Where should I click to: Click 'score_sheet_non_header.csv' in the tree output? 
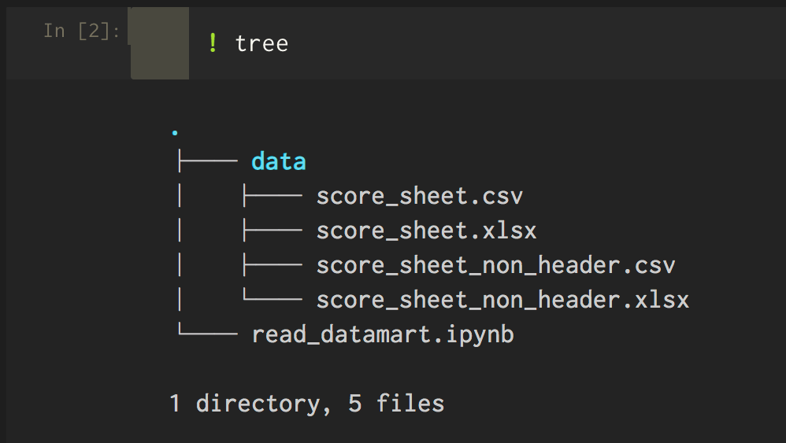495,265
